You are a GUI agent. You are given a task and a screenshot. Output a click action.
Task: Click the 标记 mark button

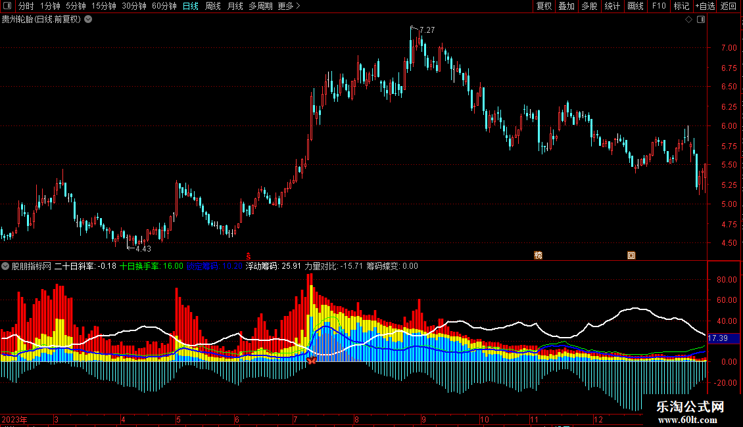tap(681, 6)
